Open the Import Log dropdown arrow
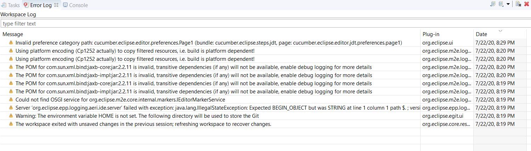Image resolution: width=531 pixels, height=151 pixels. point(508,4)
